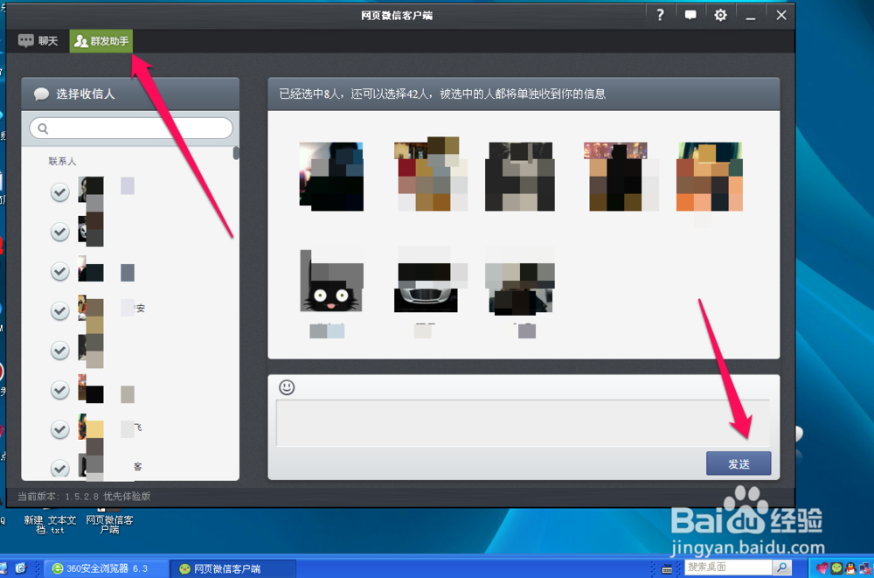Uncheck the third contact under 联系人
874x578 pixels.
coord(59,271)
